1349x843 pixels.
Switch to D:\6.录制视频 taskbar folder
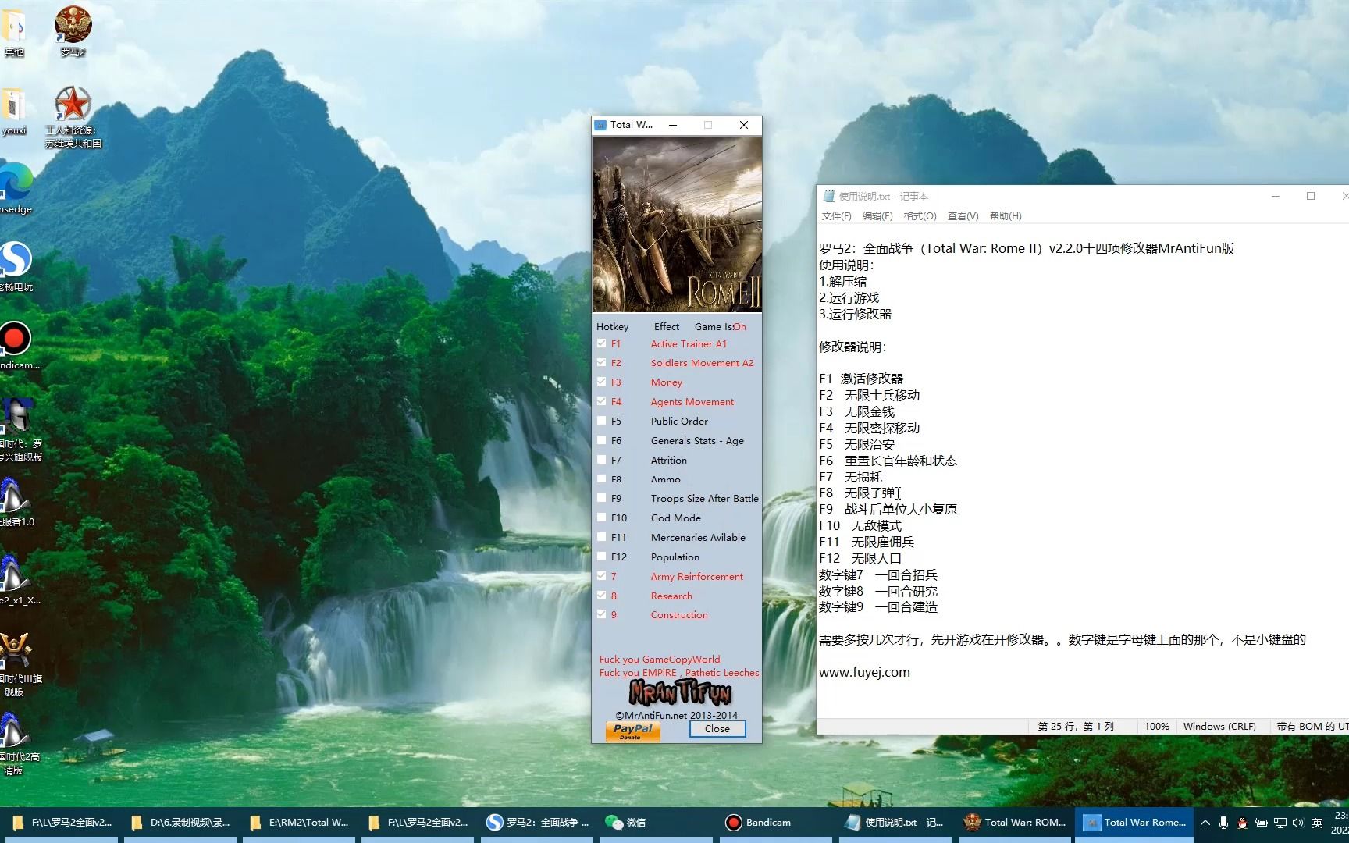point(181,822)
